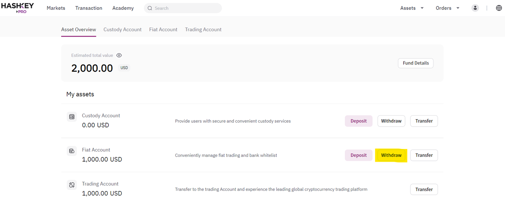
Task: Click the Fund Details button
Action: (416, 63)
